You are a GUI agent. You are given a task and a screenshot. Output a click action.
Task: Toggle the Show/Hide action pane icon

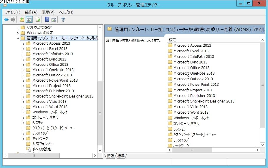click(54, 20)
